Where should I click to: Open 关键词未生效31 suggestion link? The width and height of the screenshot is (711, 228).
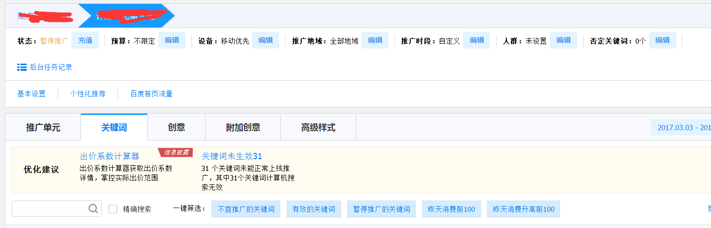[x=232, y=156]
